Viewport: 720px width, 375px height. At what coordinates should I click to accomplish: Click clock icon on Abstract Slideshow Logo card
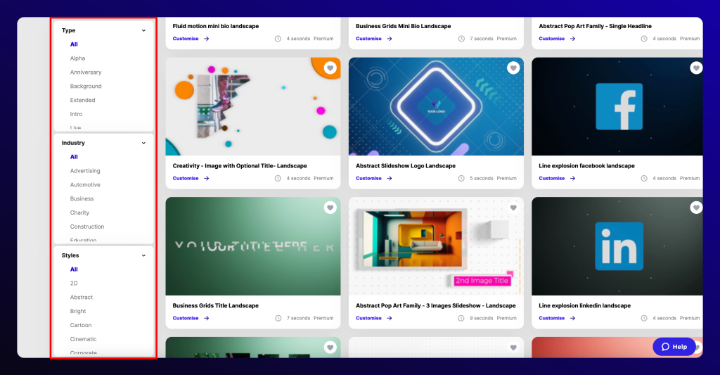coord(461,178)
